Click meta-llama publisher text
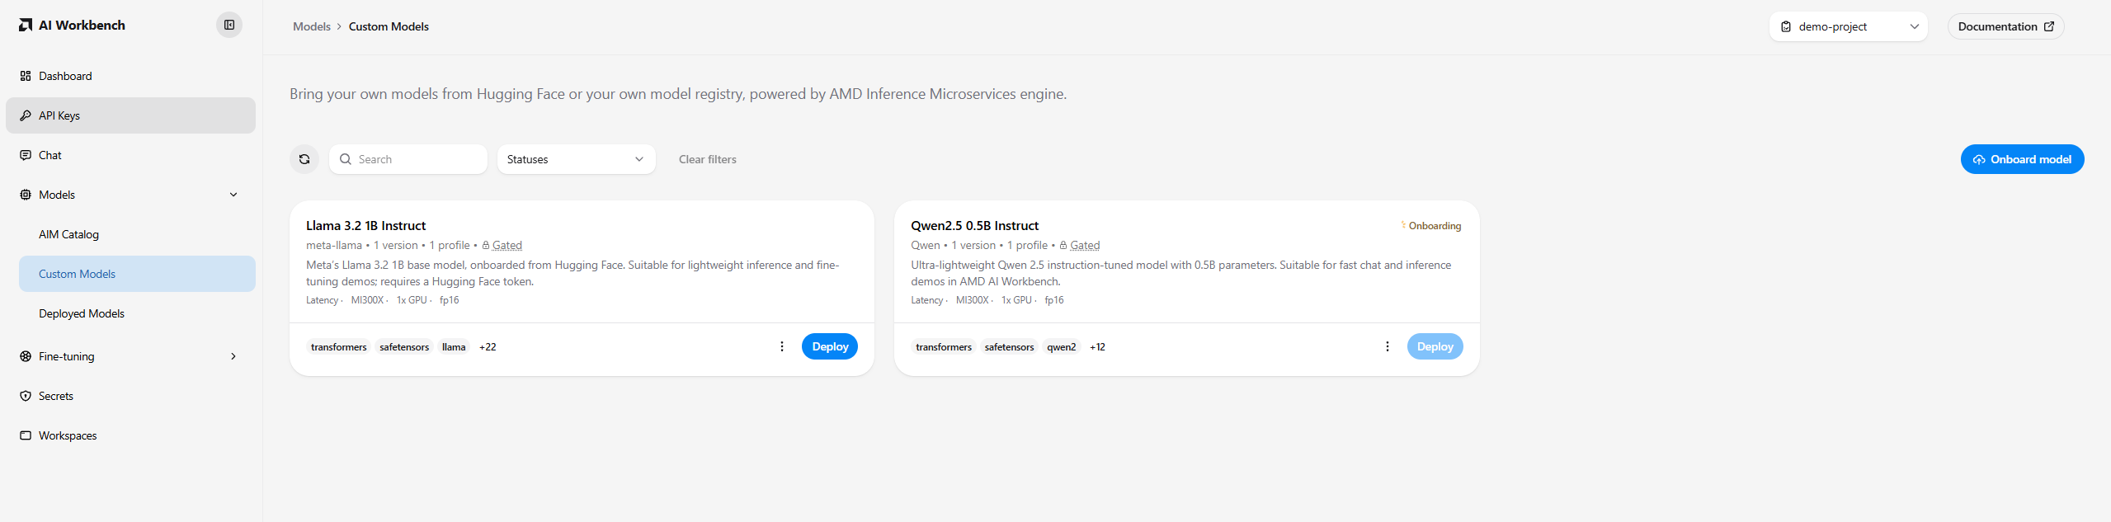This screenshot has width=2111, height=522. (334, 245)
